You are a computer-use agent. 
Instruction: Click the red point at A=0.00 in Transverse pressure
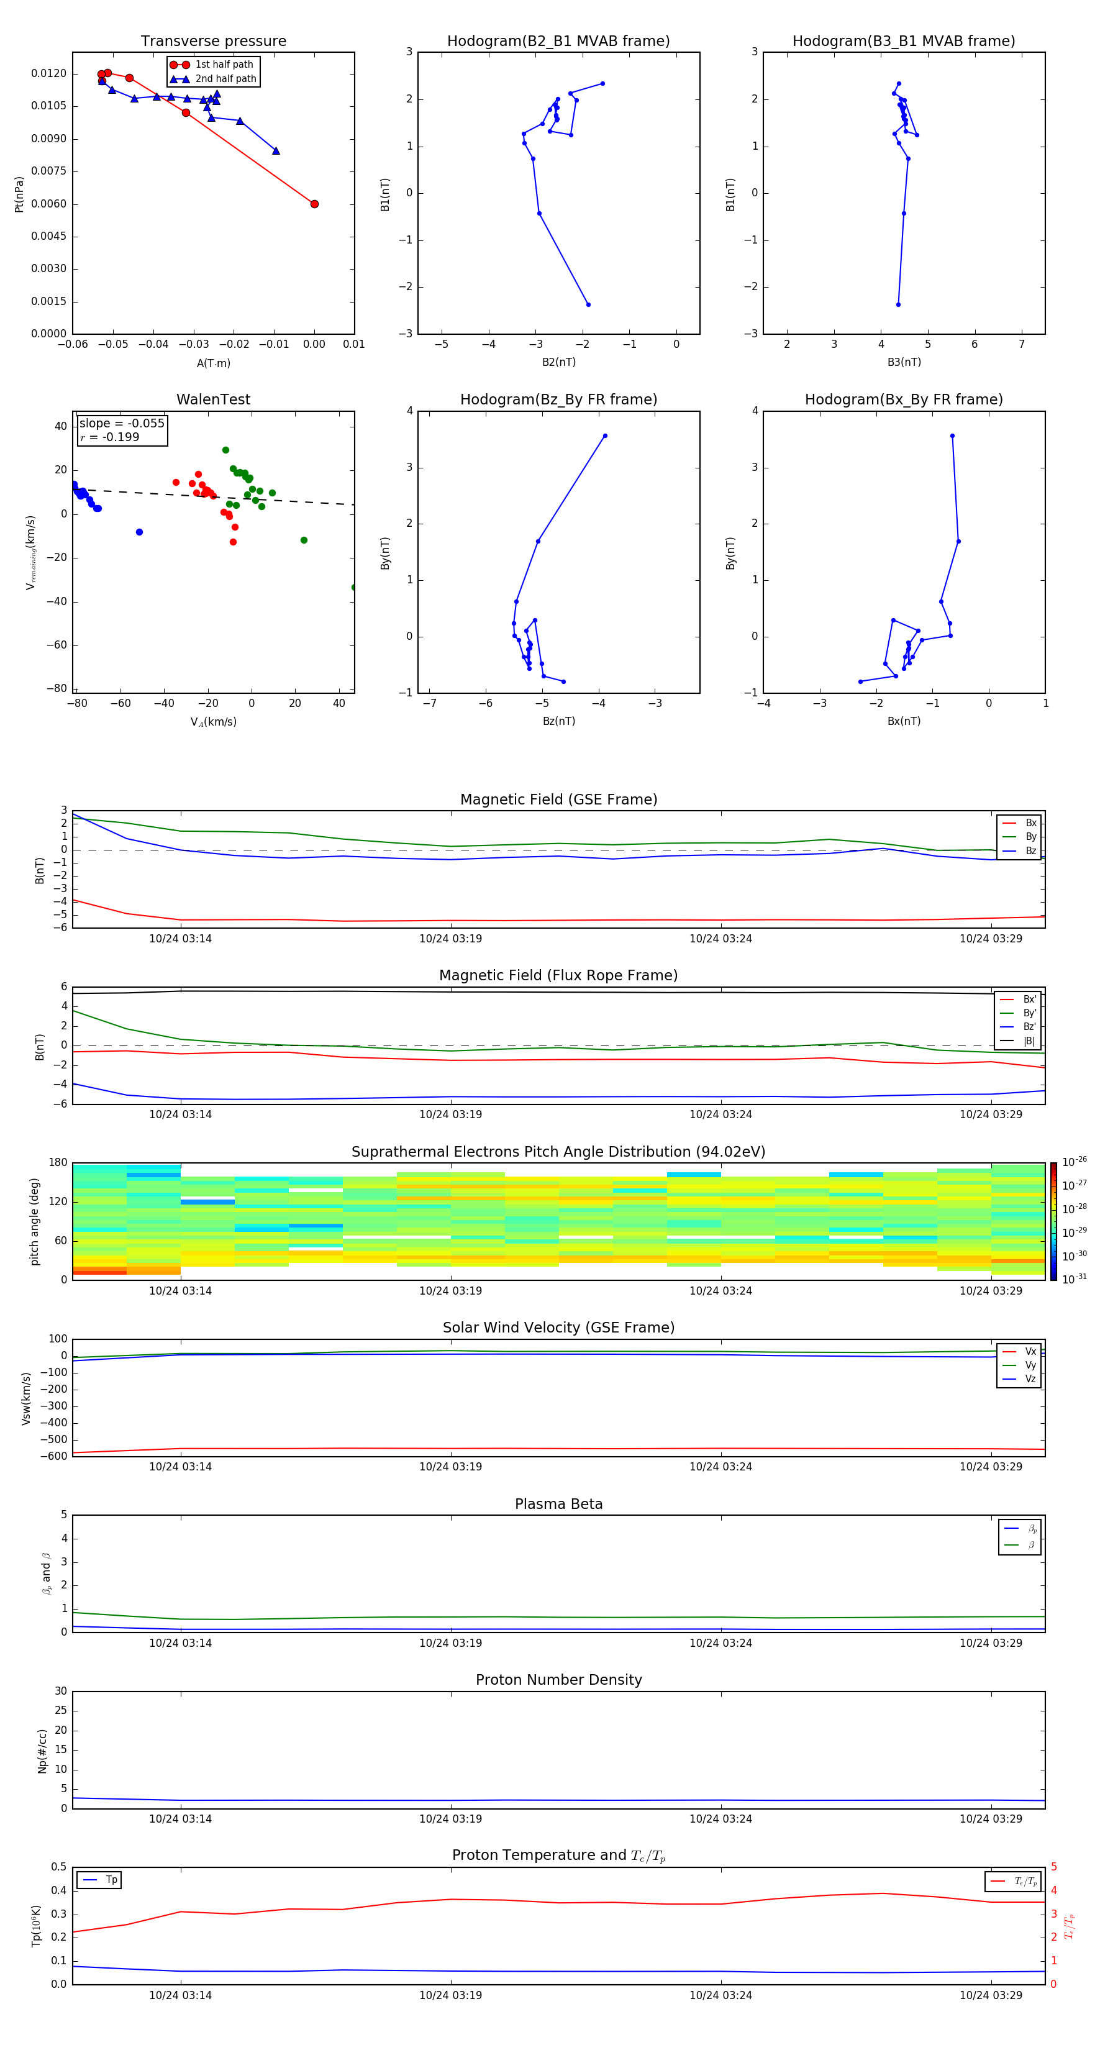coord(314,204)
